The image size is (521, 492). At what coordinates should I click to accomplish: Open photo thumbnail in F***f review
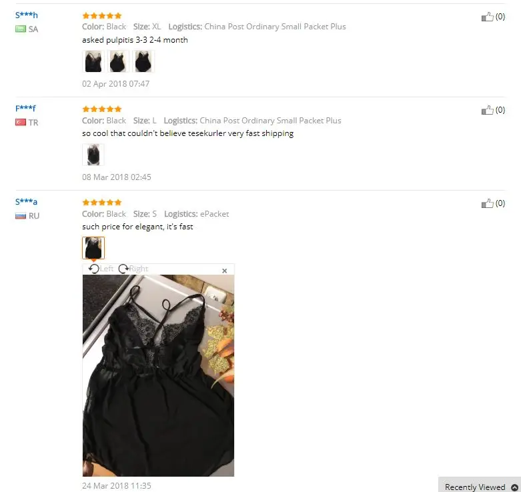pyautogui.click(x=93, y=155)
